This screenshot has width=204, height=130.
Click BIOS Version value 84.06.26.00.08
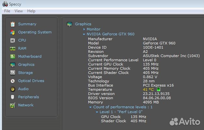[x=157, y=98]
